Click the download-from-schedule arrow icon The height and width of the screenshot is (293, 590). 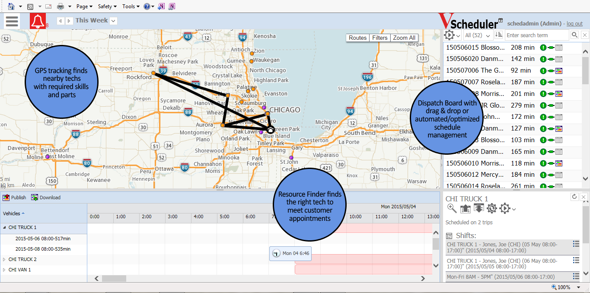(478, 209)
